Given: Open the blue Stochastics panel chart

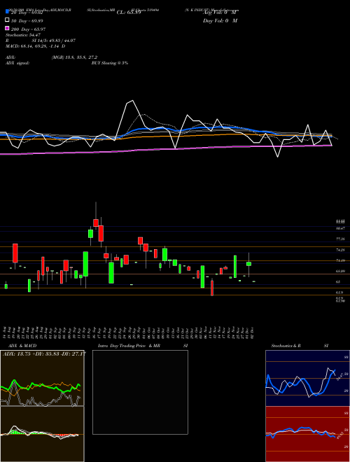Looking at the screenshot, I should coord(307,378).
